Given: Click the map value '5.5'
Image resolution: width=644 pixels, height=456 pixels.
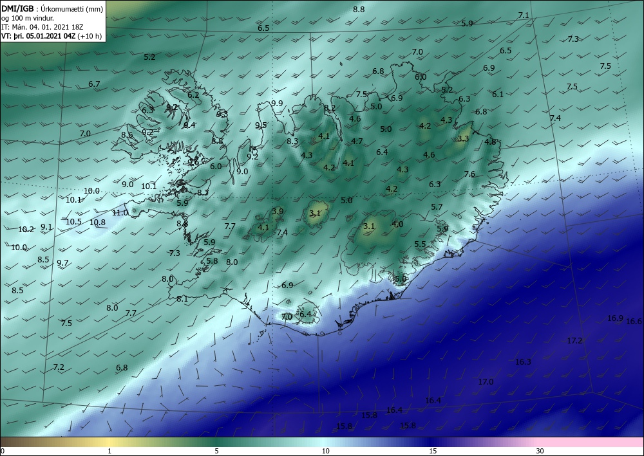Looking at the screenshot, I should click(420, 244).
